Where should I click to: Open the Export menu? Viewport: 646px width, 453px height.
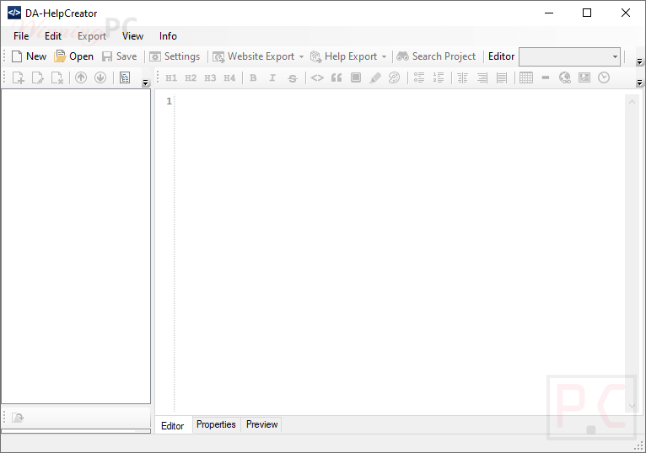92,36
